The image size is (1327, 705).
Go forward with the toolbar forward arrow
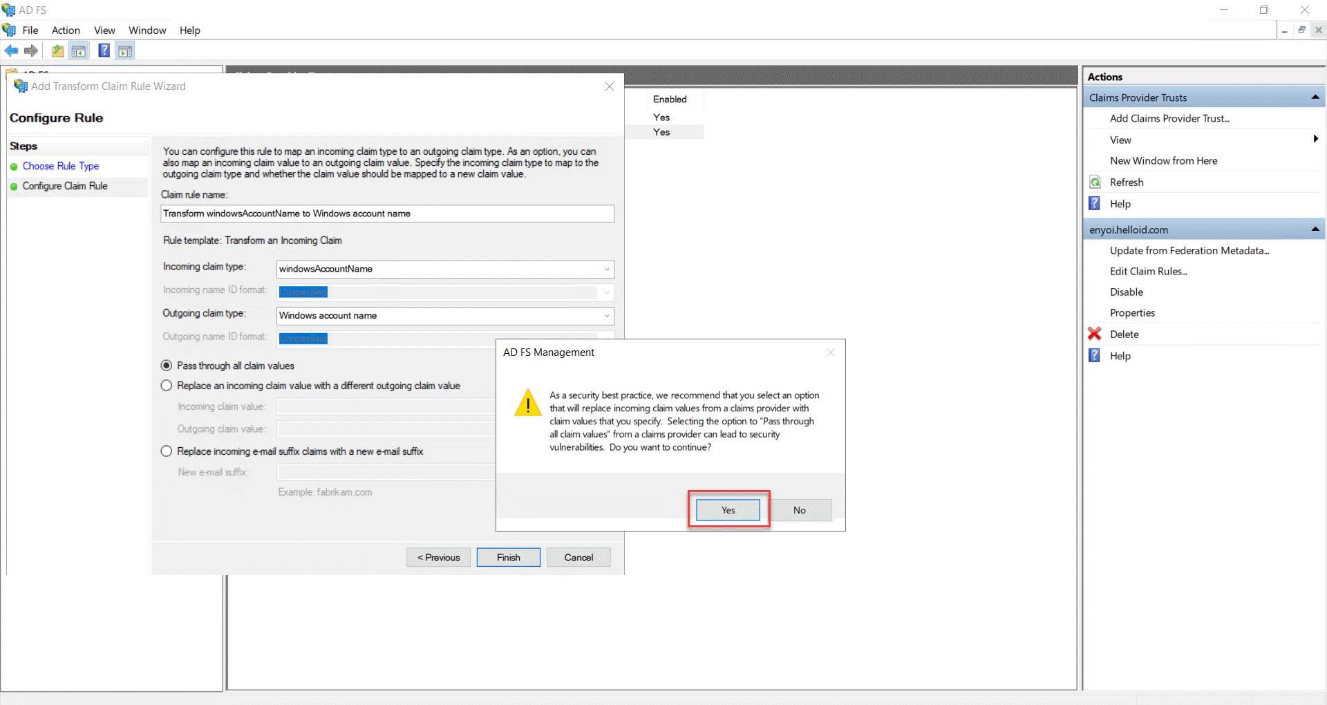coord(31,50)
